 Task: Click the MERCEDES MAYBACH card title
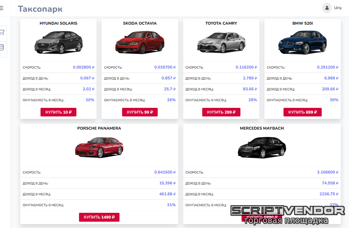(262, 128)
